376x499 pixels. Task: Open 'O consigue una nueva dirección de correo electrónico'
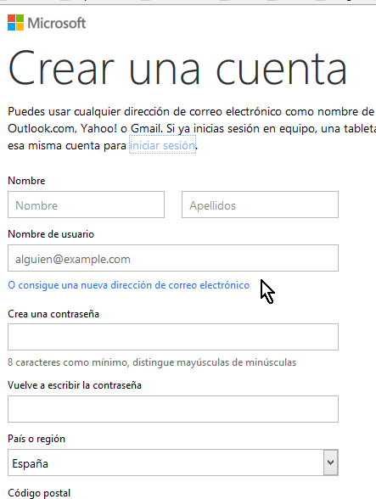click(129, 285)
